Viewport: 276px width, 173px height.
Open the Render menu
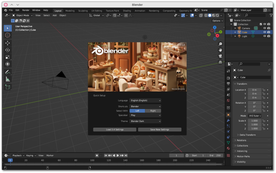26,10
